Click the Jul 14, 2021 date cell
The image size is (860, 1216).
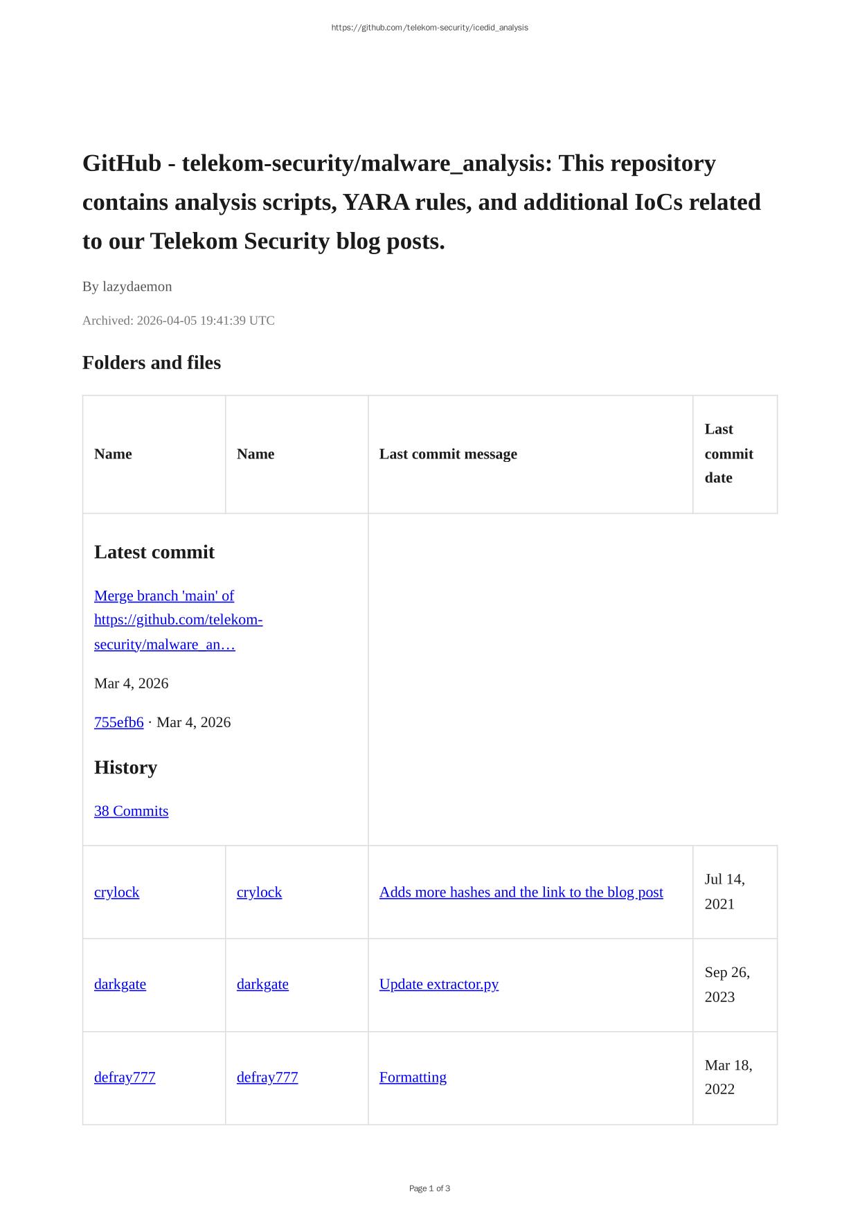tap(724, 892)
